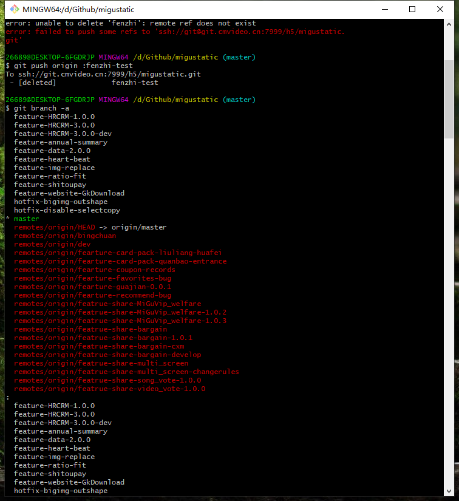The width and height of the screenshot is (459, 501).
Task: Select the first 'feature-img-replace' branch line
Action: click(54, 168)
